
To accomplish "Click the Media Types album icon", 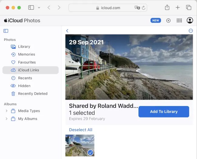I will tap(13, 111).
